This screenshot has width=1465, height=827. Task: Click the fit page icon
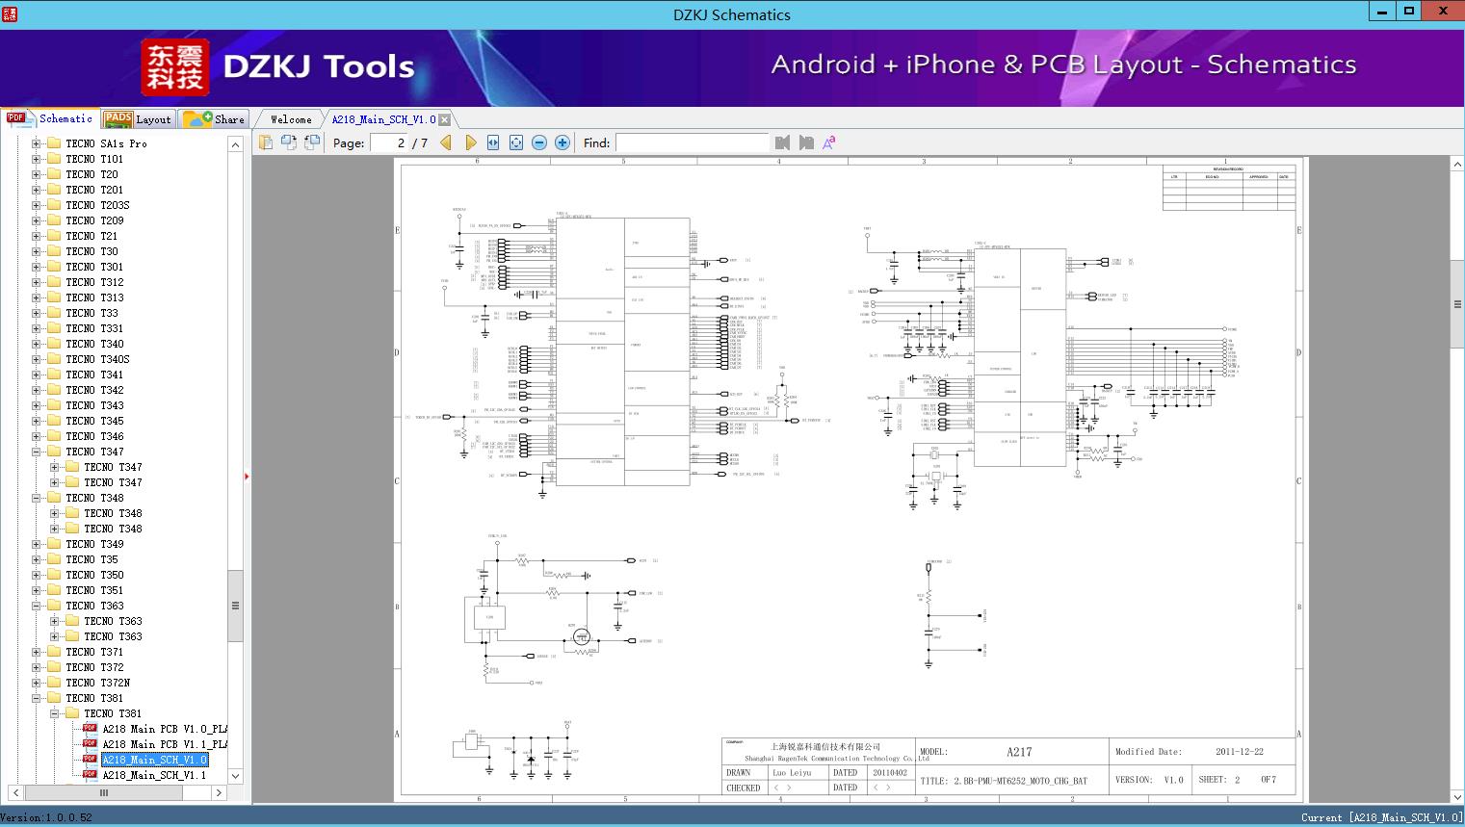click(x=516, y=142)
